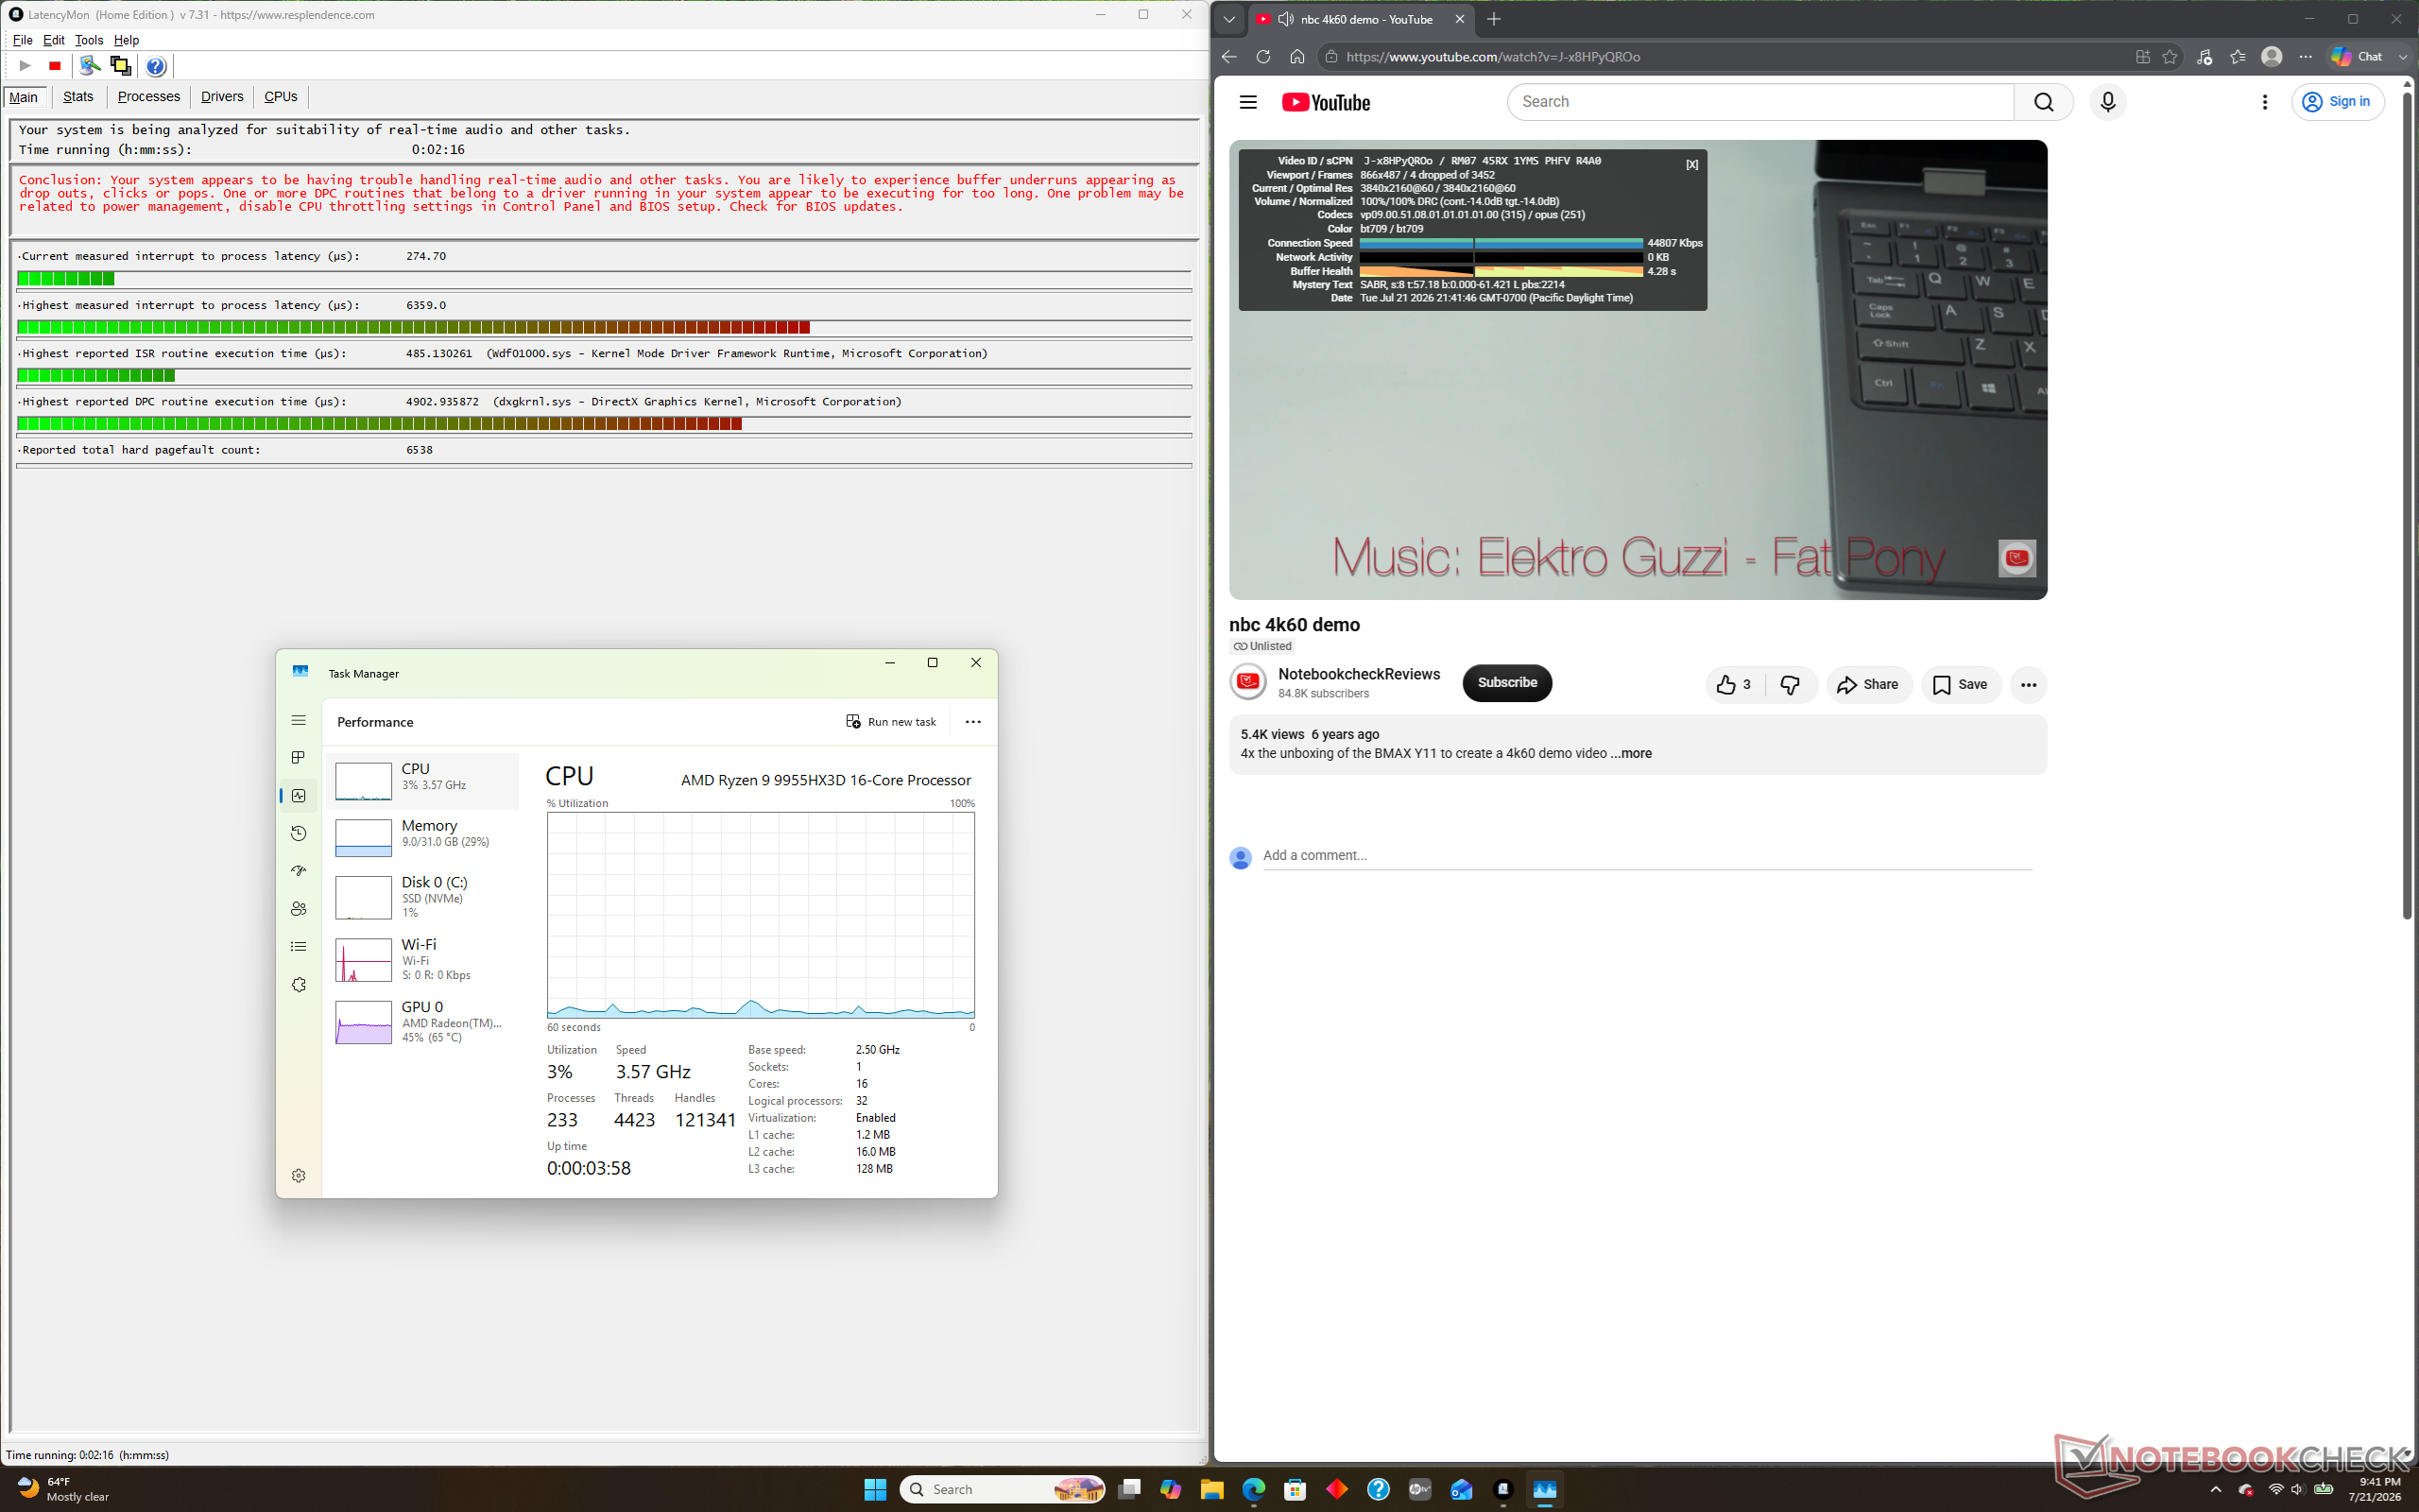Open the Windows Start menu

click(875, 1490)
